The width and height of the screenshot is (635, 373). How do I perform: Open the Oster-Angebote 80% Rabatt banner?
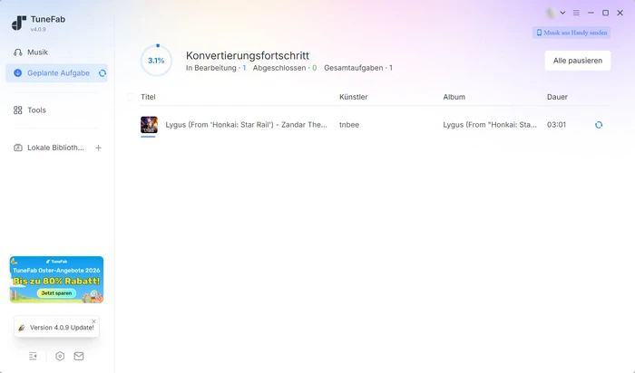(x=56, y=279)
